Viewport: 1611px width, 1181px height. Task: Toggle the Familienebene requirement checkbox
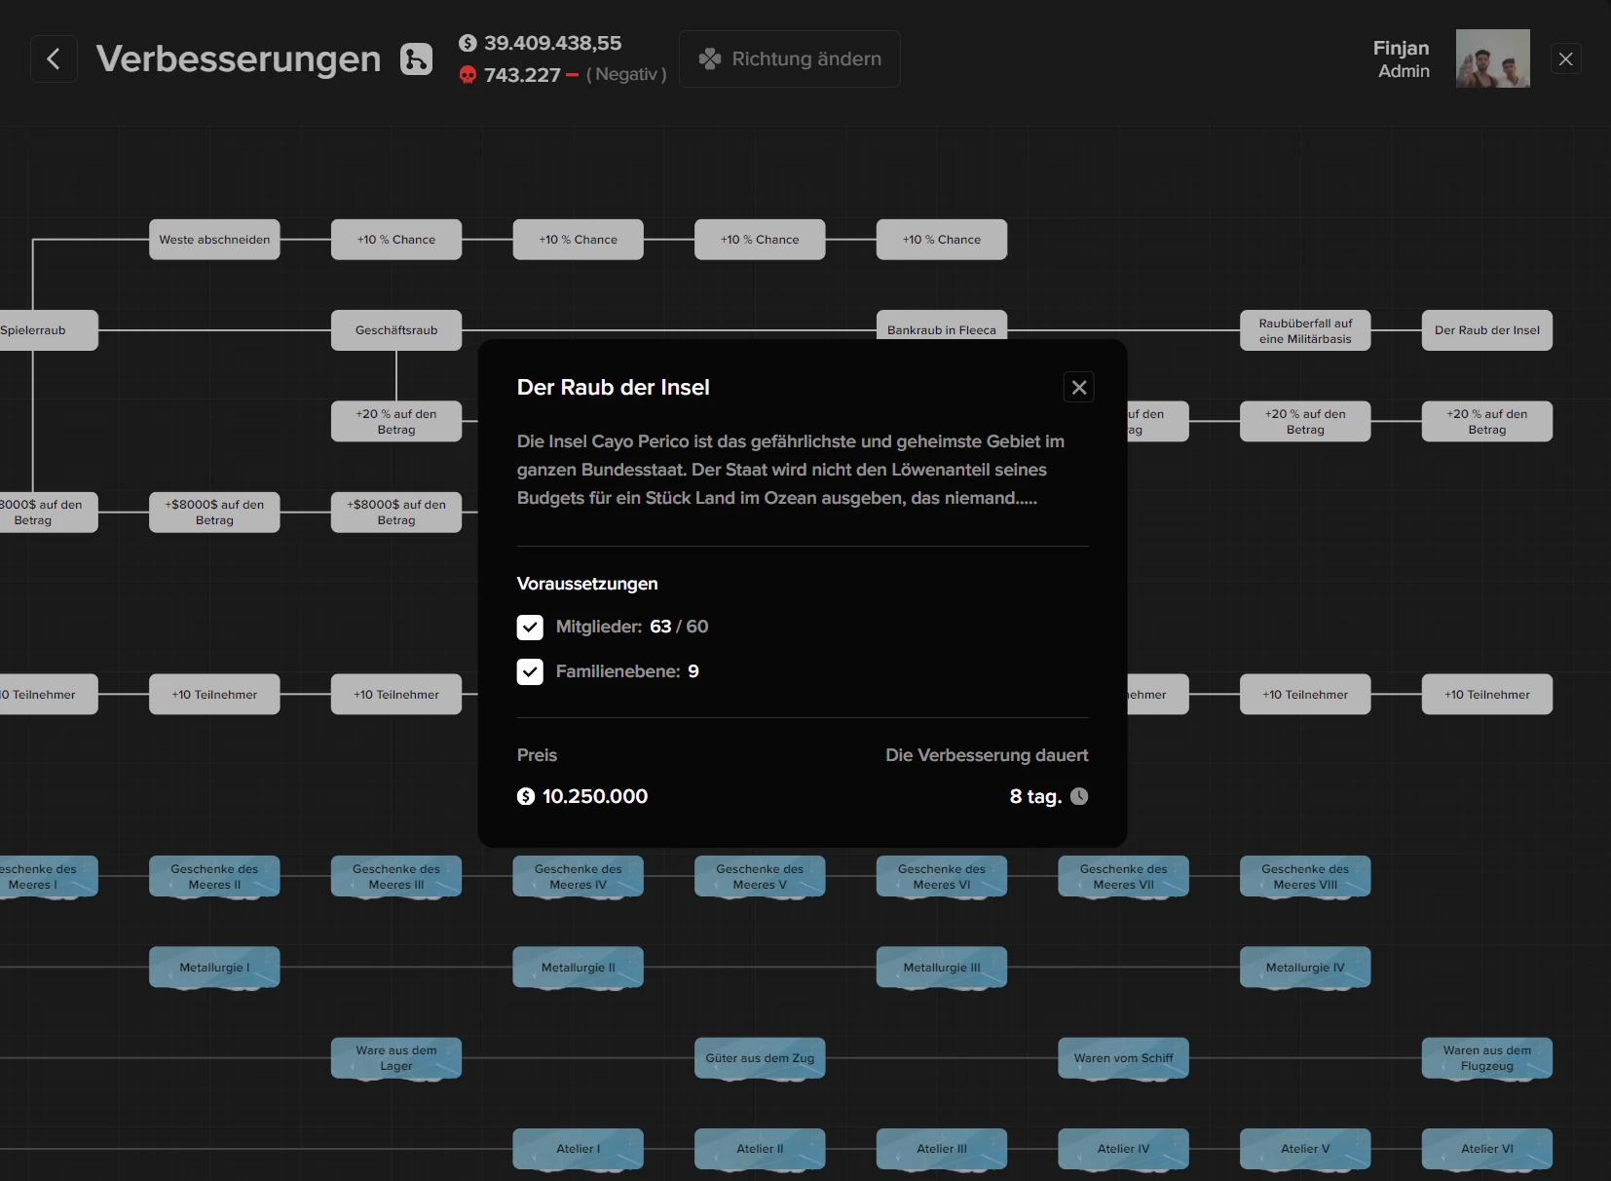click(530, 671)
